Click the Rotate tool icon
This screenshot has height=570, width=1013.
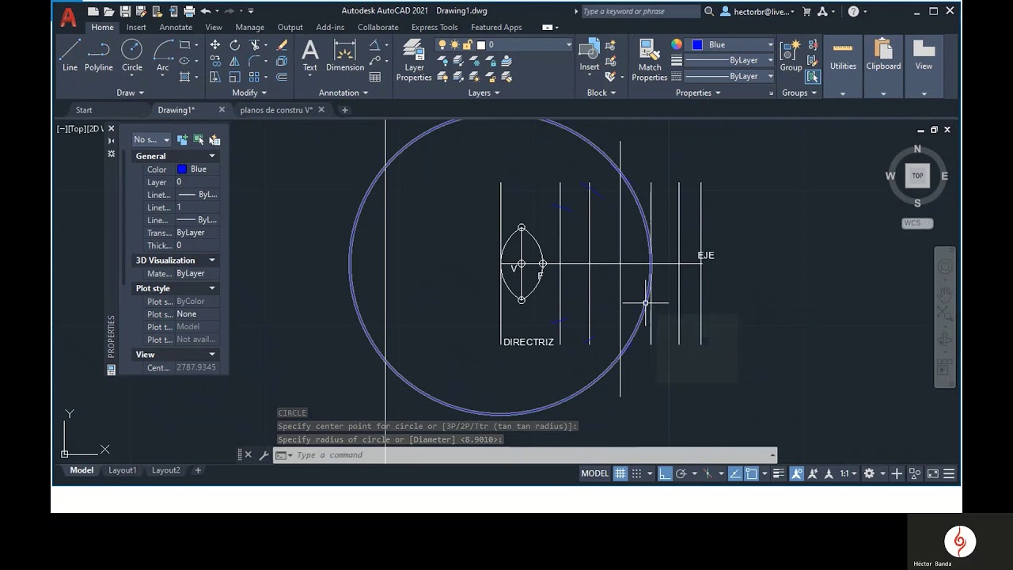coord(235,45)
